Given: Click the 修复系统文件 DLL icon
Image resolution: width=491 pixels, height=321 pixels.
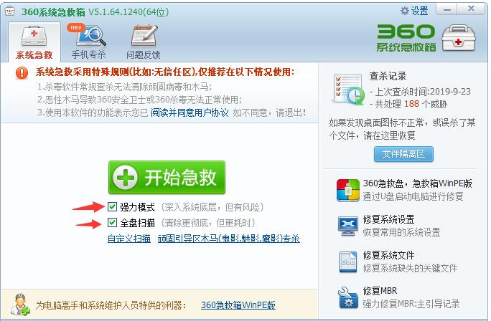Looking at the screenshot, I should pos(348,262).
